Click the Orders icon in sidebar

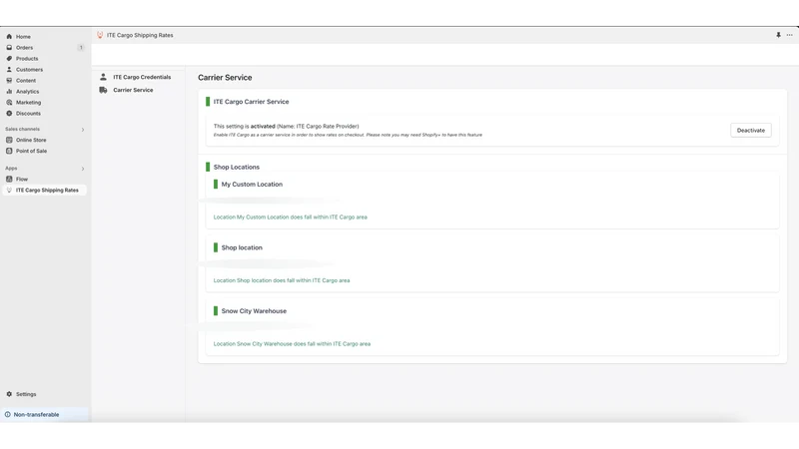click(x=9, y=47)
